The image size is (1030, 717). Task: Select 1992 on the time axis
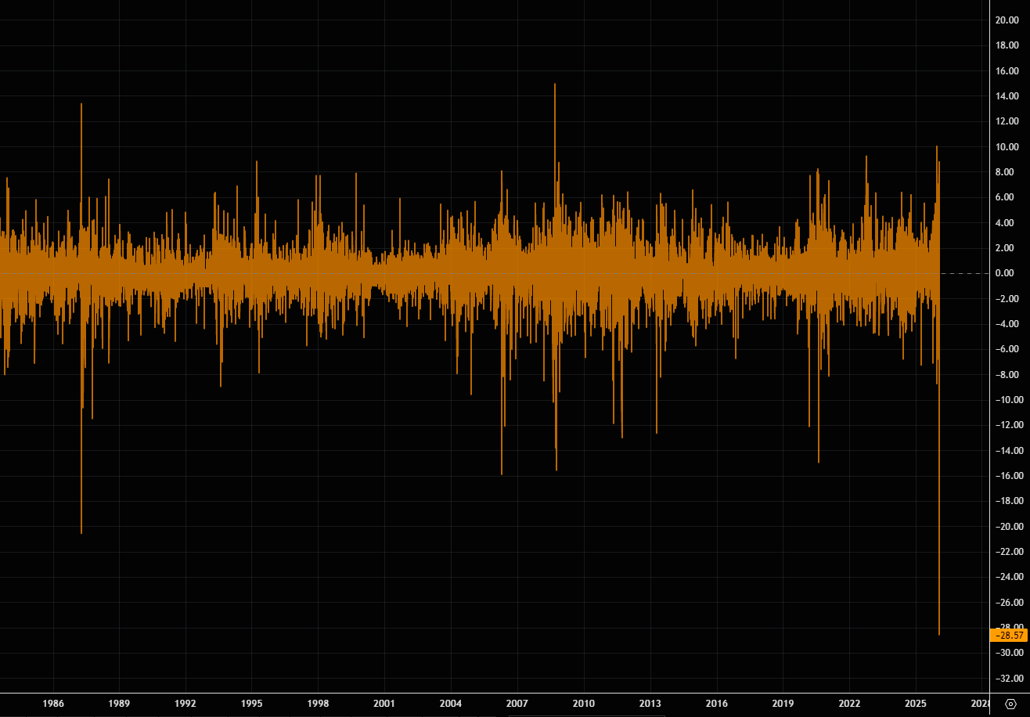point(185,704)
